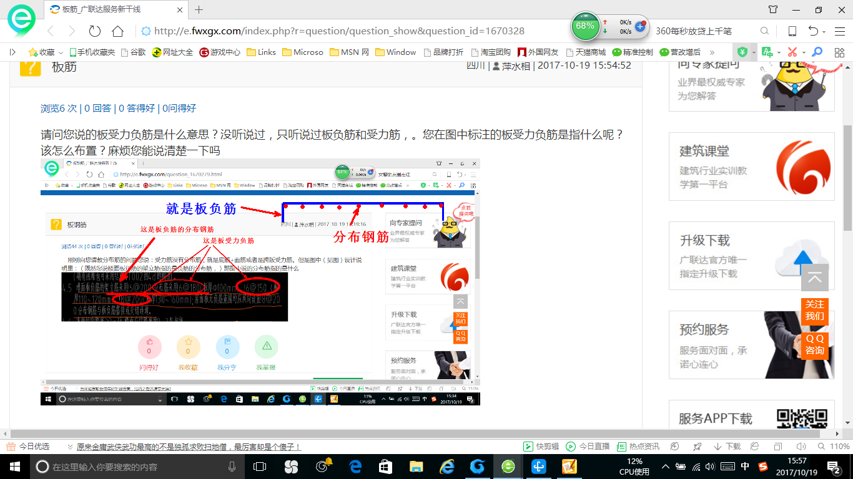Open 今日直播 in the status bar

(588, 447)
